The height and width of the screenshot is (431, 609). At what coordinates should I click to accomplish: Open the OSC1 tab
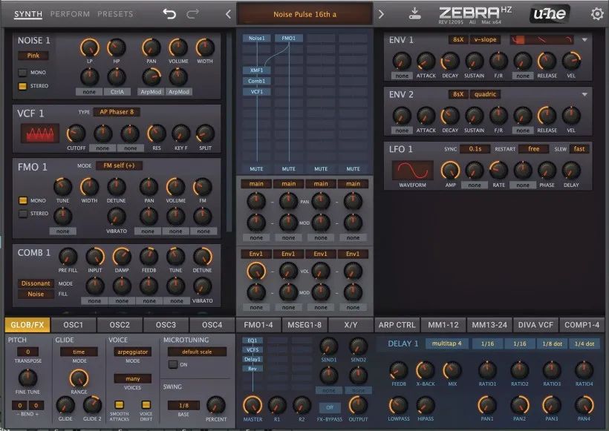74,325
